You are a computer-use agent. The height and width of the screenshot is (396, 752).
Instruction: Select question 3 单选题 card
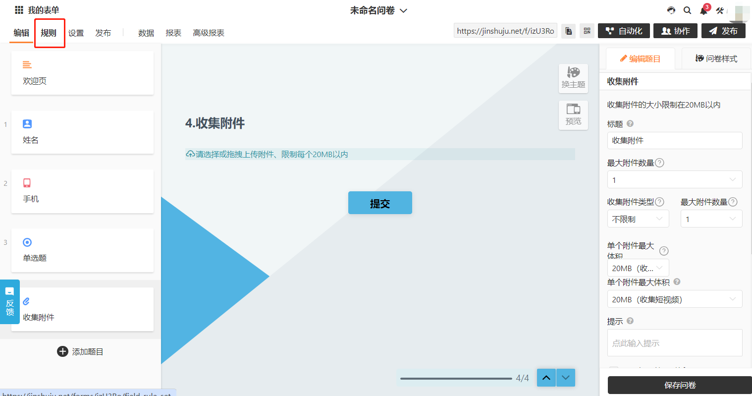82,250
